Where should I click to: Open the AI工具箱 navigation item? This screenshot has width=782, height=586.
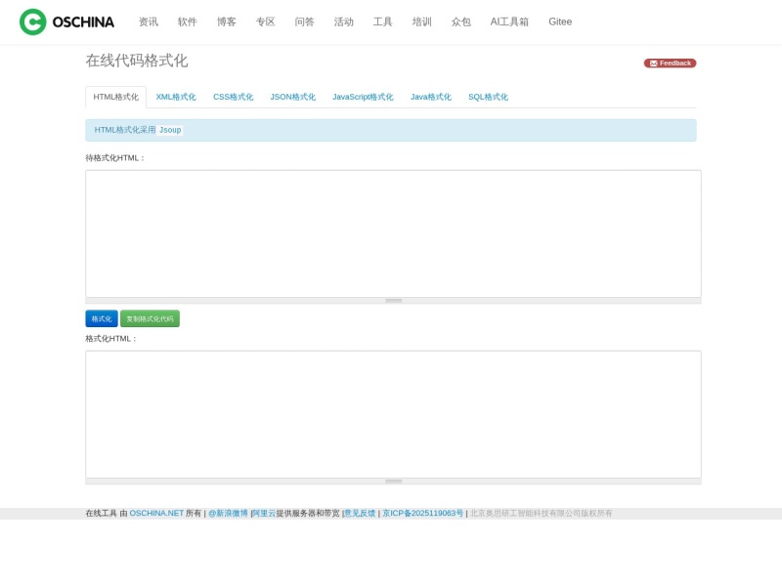coord(509,21)
